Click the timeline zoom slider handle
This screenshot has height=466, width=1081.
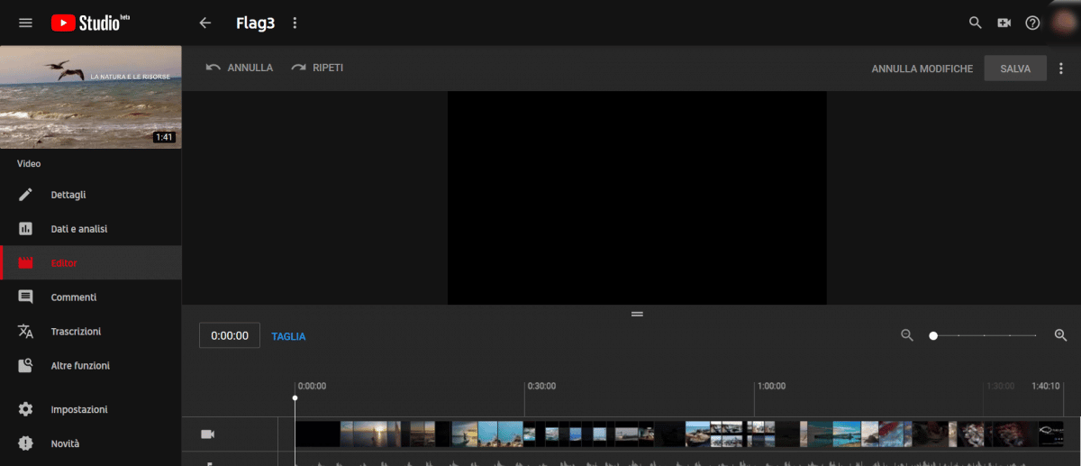(x=933, y=335)
